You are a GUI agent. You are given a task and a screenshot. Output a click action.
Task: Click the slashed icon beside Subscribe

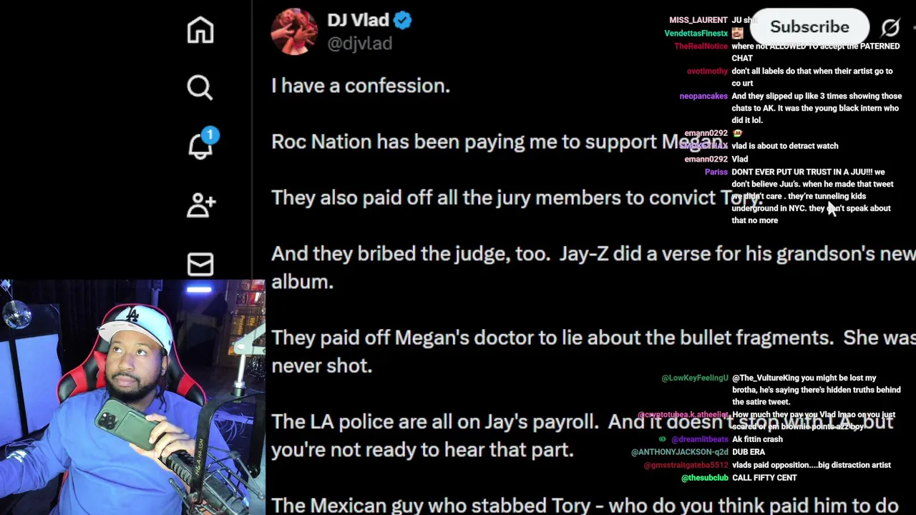[x=890, y=27]
